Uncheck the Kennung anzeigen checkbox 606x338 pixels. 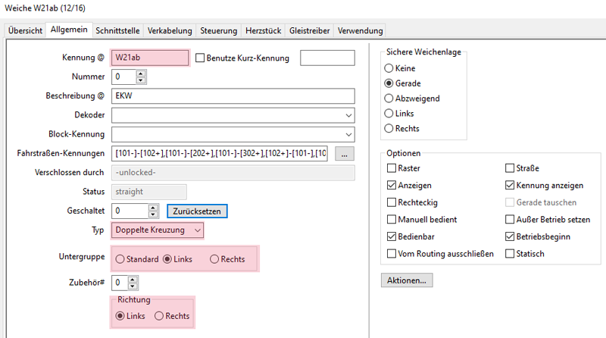[x=510, y=186]
